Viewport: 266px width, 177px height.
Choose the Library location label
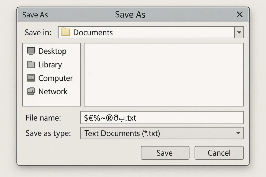(x=50, y=65)
